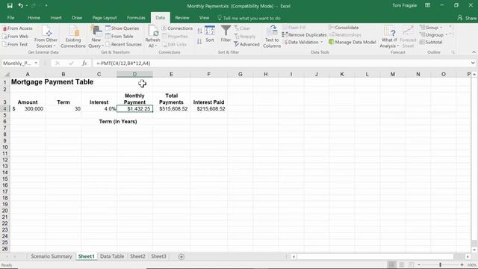
Task: Select the Mortgage Payment Table title cell
Action: click(52, 81)
